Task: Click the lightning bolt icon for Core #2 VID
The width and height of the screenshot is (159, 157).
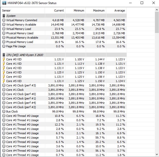Action: [x=4, y=68]
